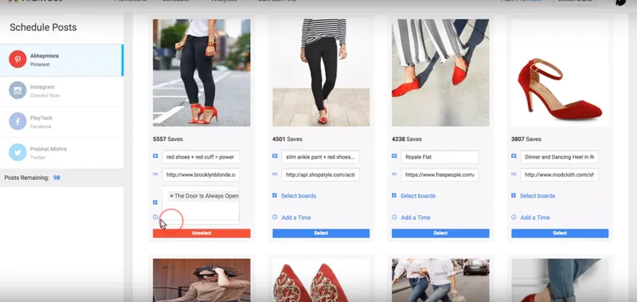Click the clock icon in the 4238 Saves card

point(394,218)
